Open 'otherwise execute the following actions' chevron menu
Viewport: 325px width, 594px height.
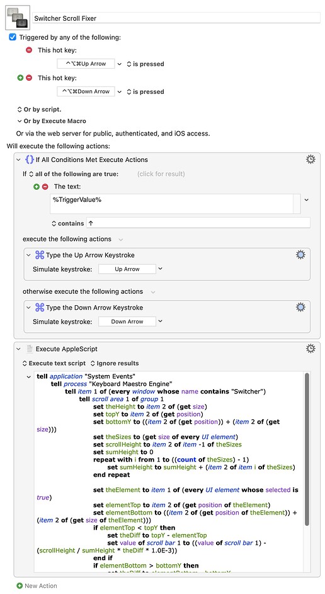[x=153, y=292]
